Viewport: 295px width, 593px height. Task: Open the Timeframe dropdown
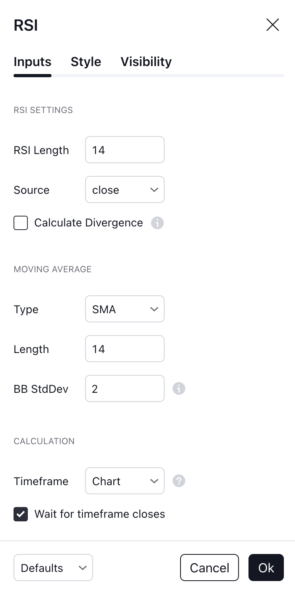[x=125, y=481]
